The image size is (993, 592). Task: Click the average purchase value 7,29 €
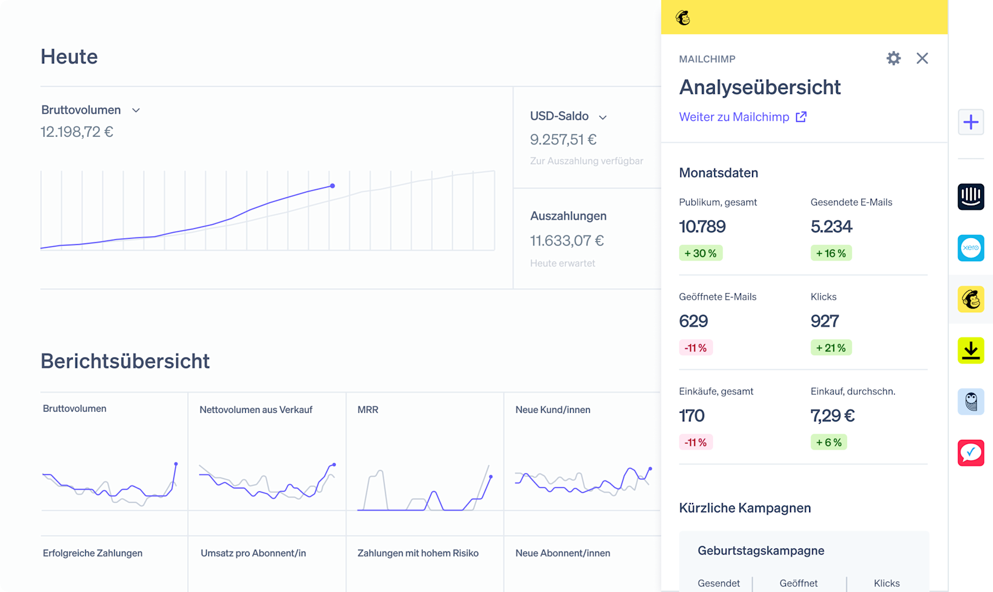[x=832, y=416]
